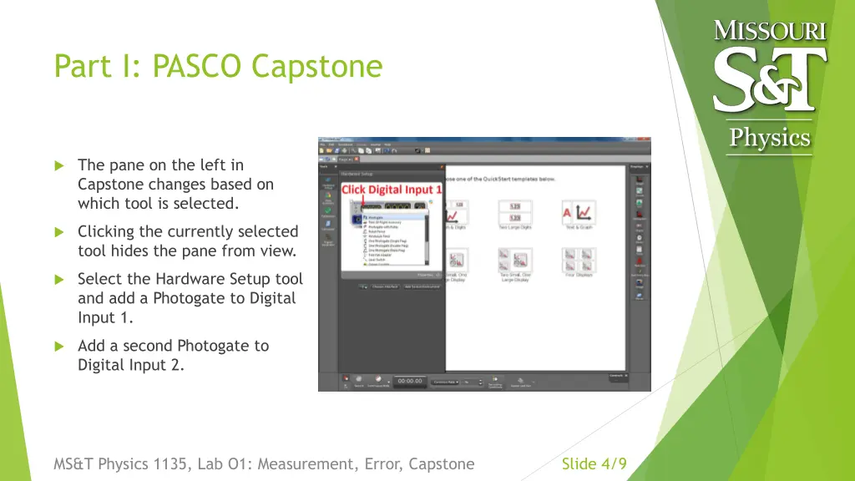Open the Recording Conditions control
Screen dimensions: 855x481
(x=495, y=382)
